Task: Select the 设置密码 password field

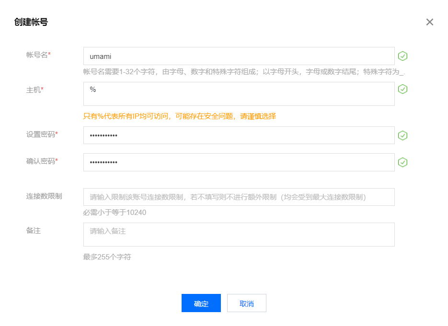Action: [x=239, y=135]
